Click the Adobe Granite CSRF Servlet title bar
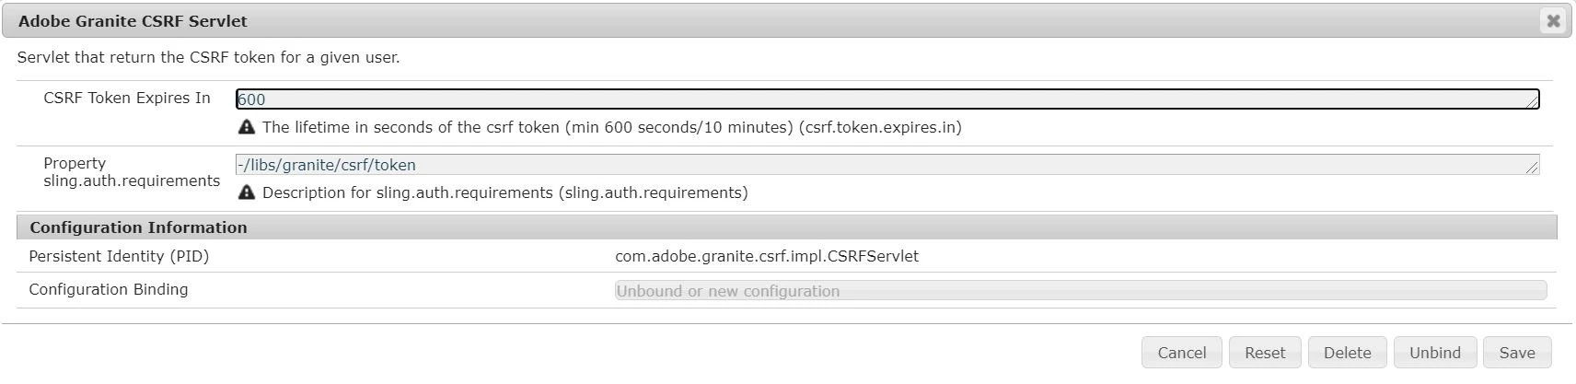 coord(736,20)
